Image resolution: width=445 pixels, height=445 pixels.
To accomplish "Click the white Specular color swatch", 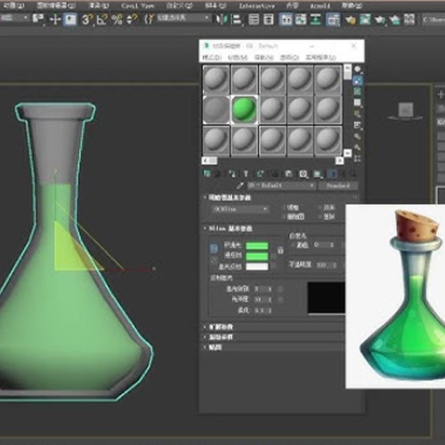I will pos(257,266).
